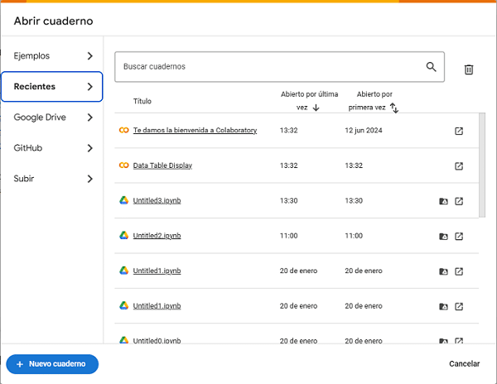The image size is (497, 384).
Task: Create a notebook with Nuevo cuaderno
Action: tap(52, 364)
